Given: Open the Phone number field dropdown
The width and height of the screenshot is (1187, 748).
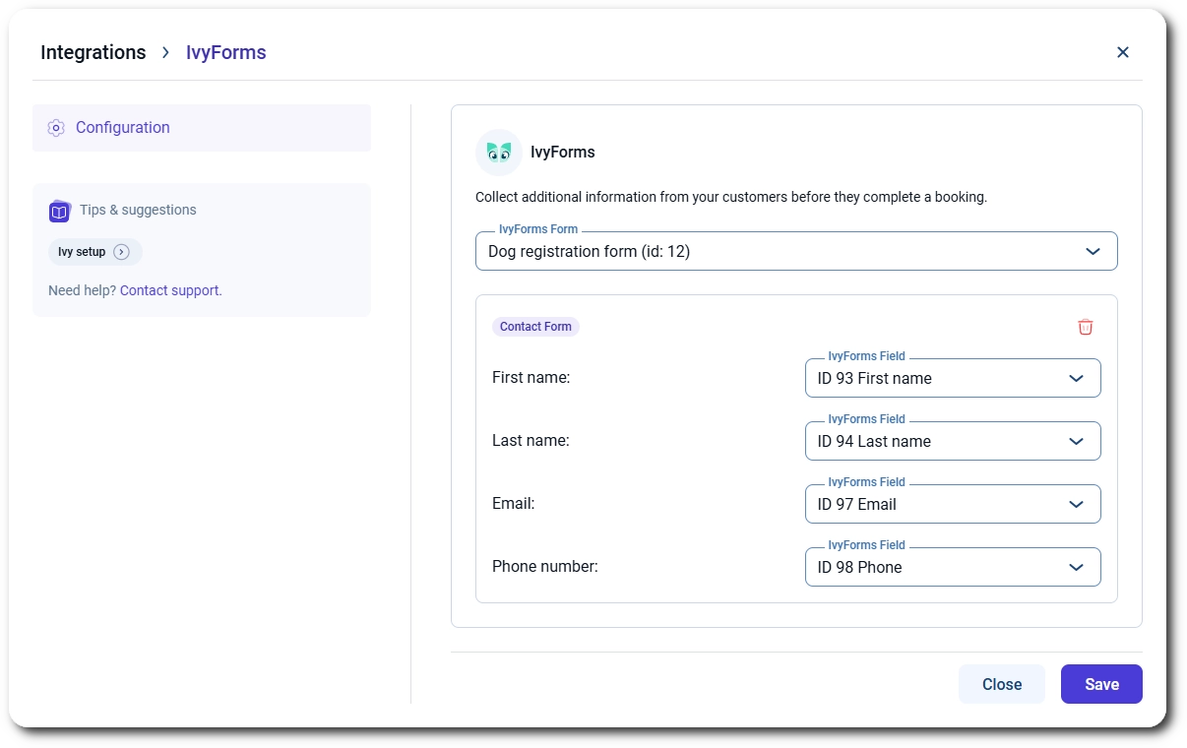Looking at the screenshot, I should (953, 567).
